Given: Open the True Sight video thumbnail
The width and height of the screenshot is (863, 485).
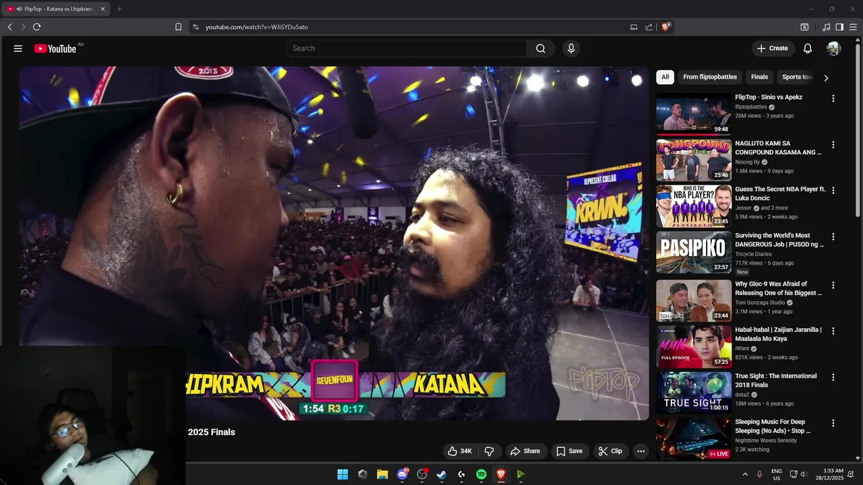Looking at the screenshot, I should click(694, 393).
